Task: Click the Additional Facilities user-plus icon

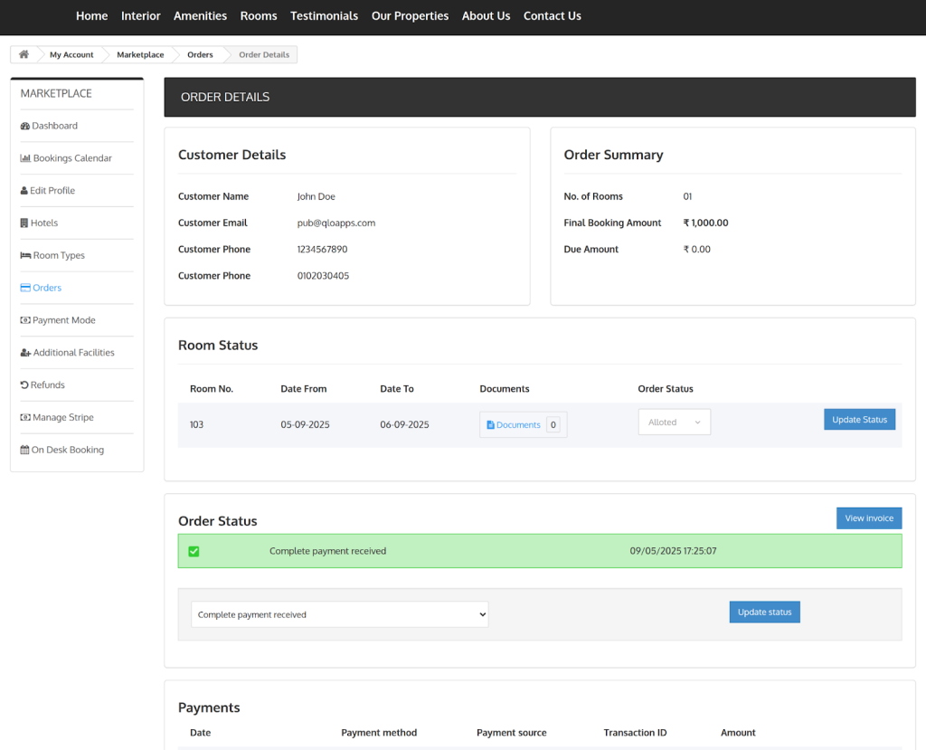Action: 25,353
